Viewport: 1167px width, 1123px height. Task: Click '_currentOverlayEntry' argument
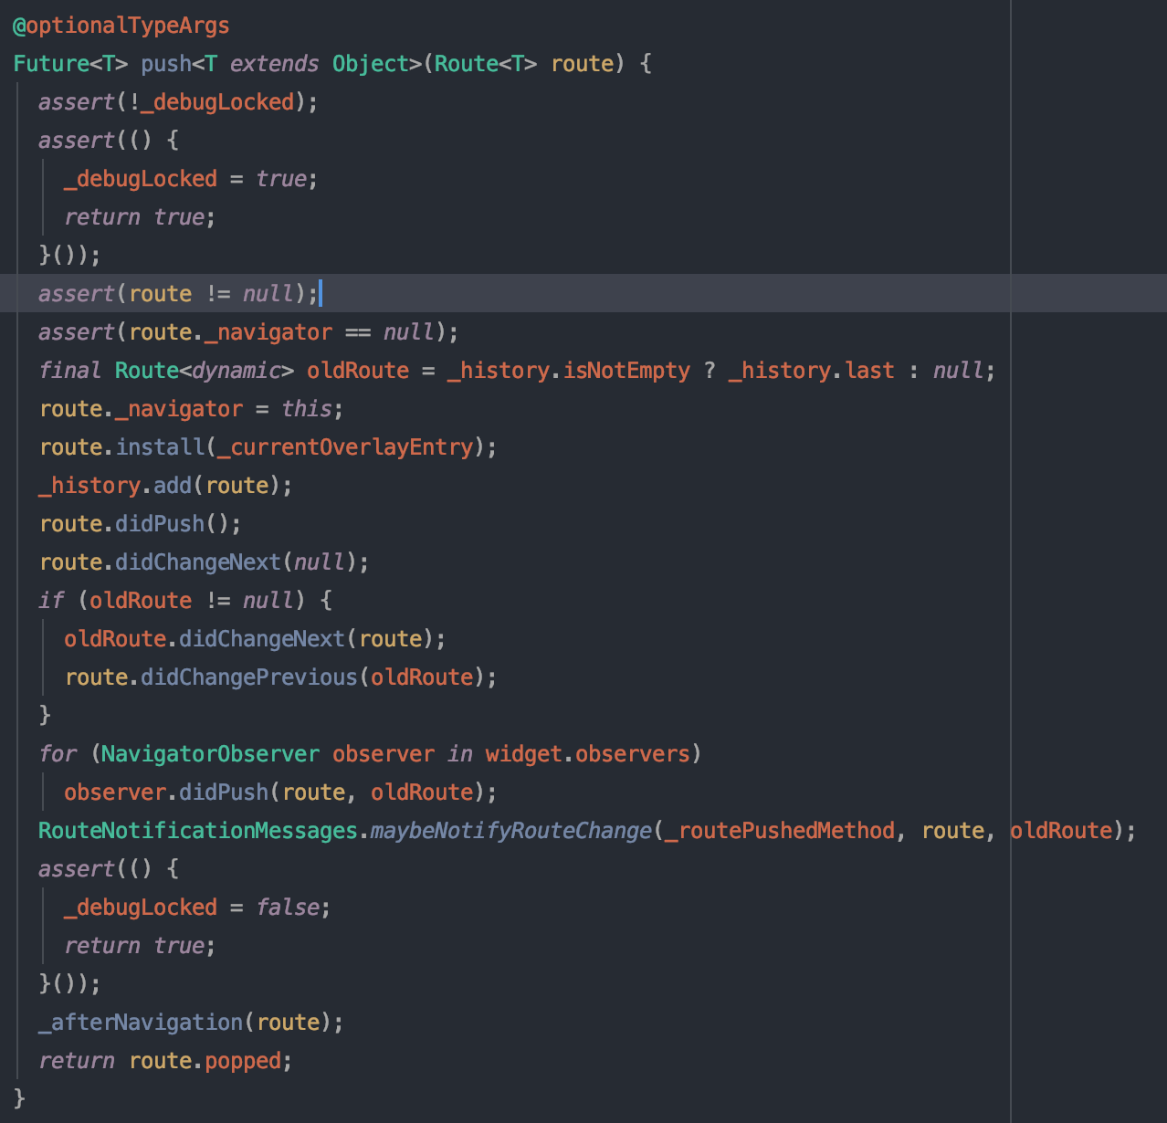click(x=346, y=447)
